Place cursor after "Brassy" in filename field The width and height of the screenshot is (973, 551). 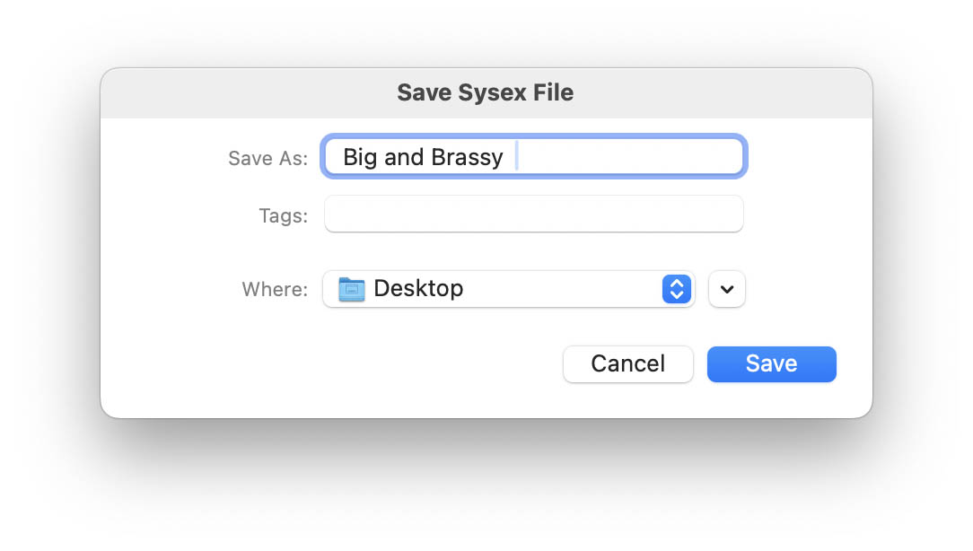coord(505,158)
